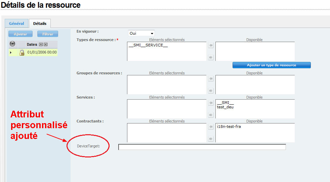Viewport: 330px width, 182px height.
Task: Click the padlock icon beside 01/01/2006
Action: tap(22, 52)
